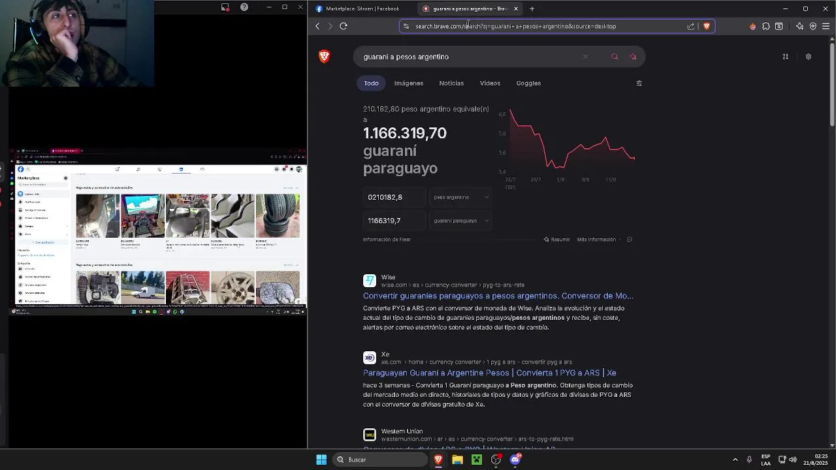The height and width of the screenshot is (470, 836).
Task: Click the 1166319,7 amount field
Action: [394, 221]
